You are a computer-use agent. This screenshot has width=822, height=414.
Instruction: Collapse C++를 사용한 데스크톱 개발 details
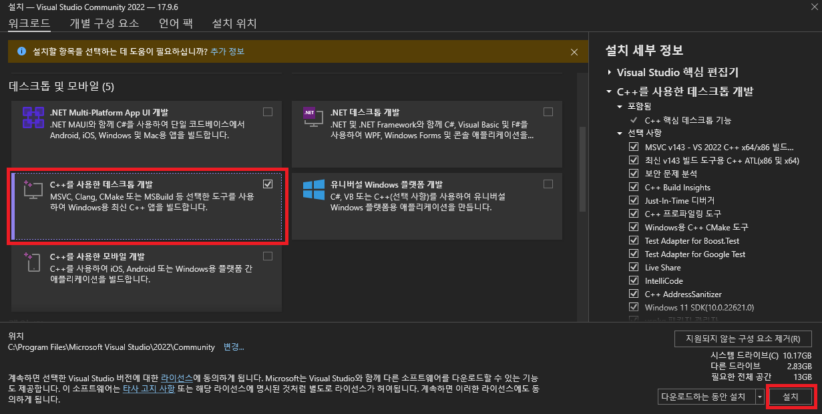pyautogui.click(x=610, y=91)
